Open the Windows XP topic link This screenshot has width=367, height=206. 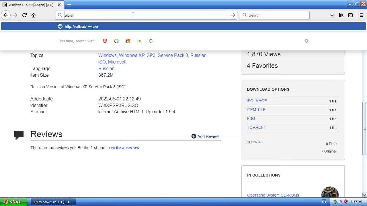click(132, 55)
